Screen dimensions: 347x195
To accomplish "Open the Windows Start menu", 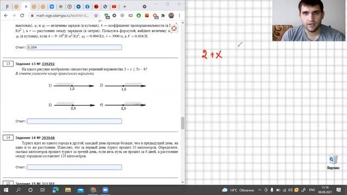I will [6, 190].
